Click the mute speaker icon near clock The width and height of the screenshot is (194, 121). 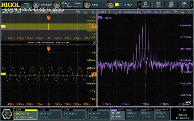point(184,110)
